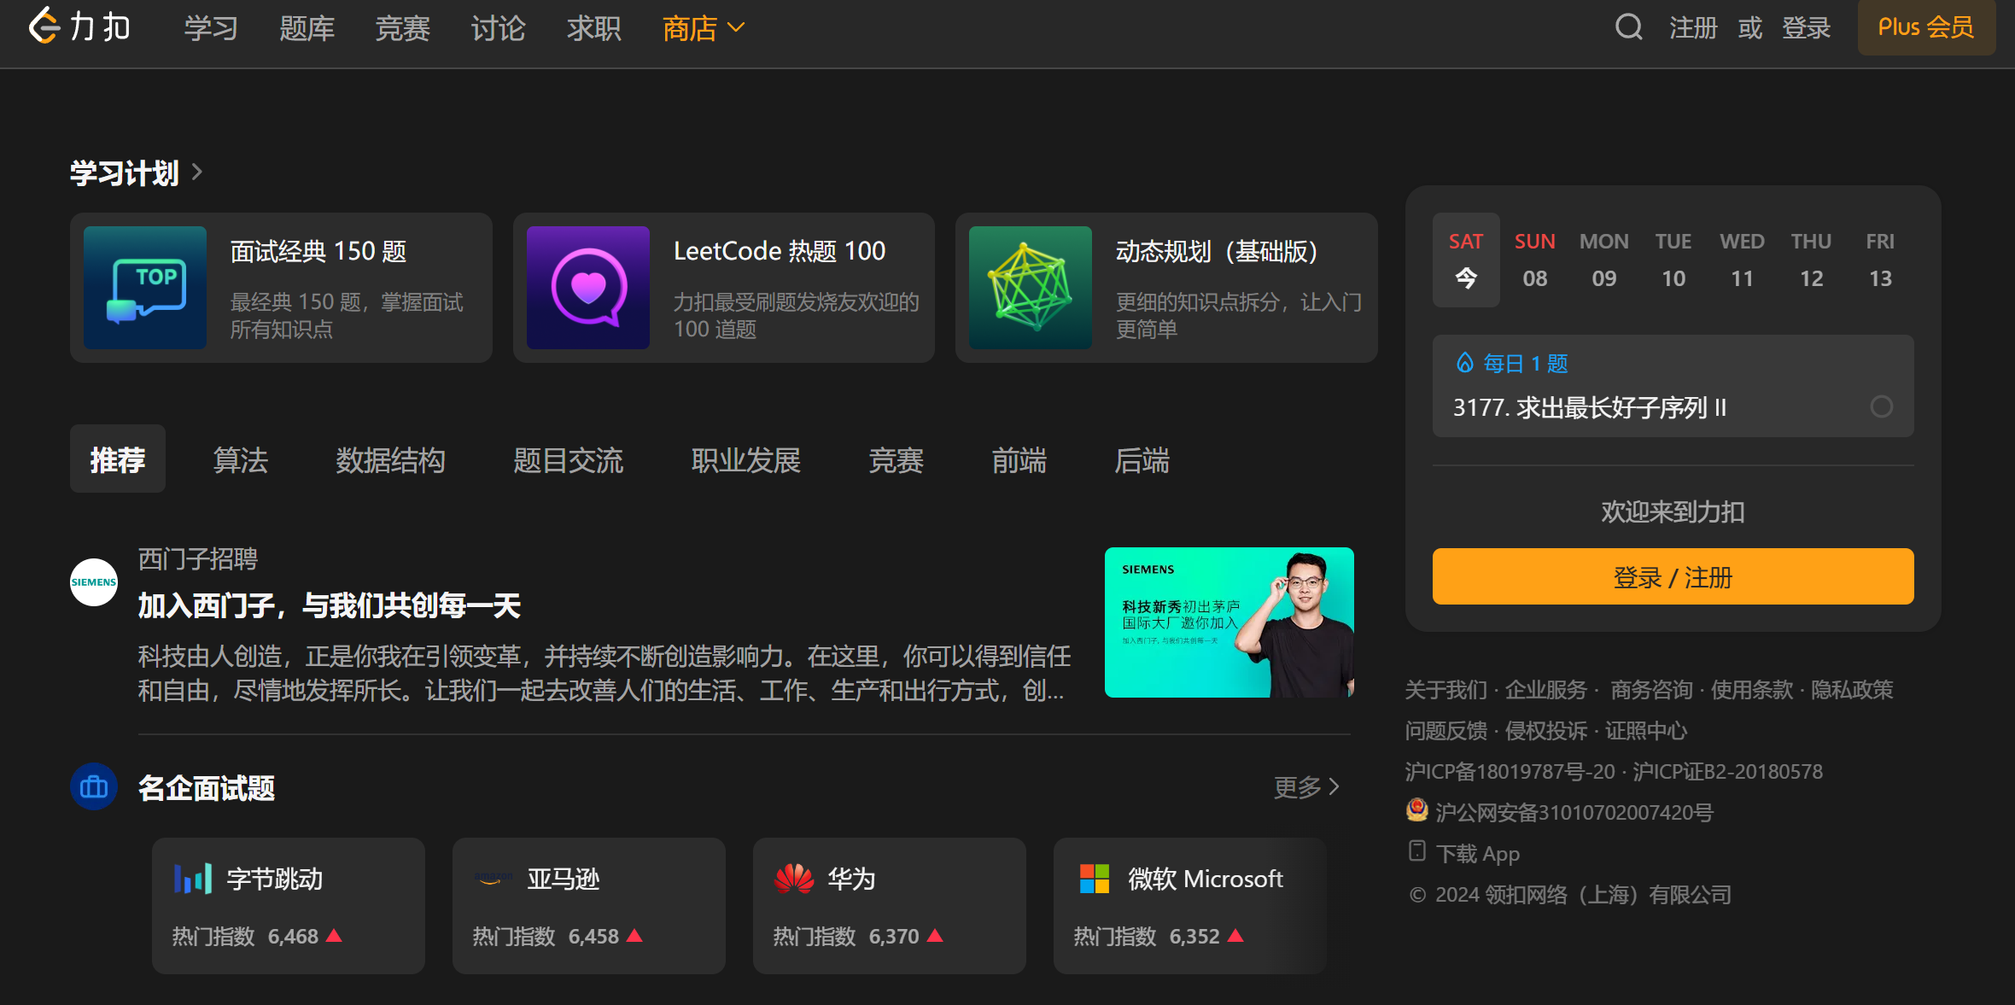Open search by clicking the magnifier icon
2015x1005 pixels.
[x=1628, y=26]
